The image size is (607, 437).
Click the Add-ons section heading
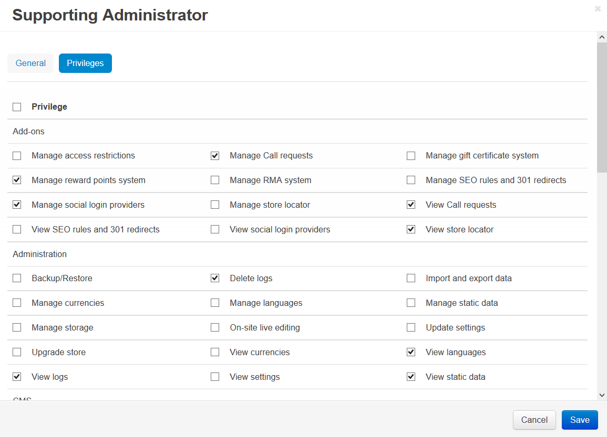[x=29, y=131]
